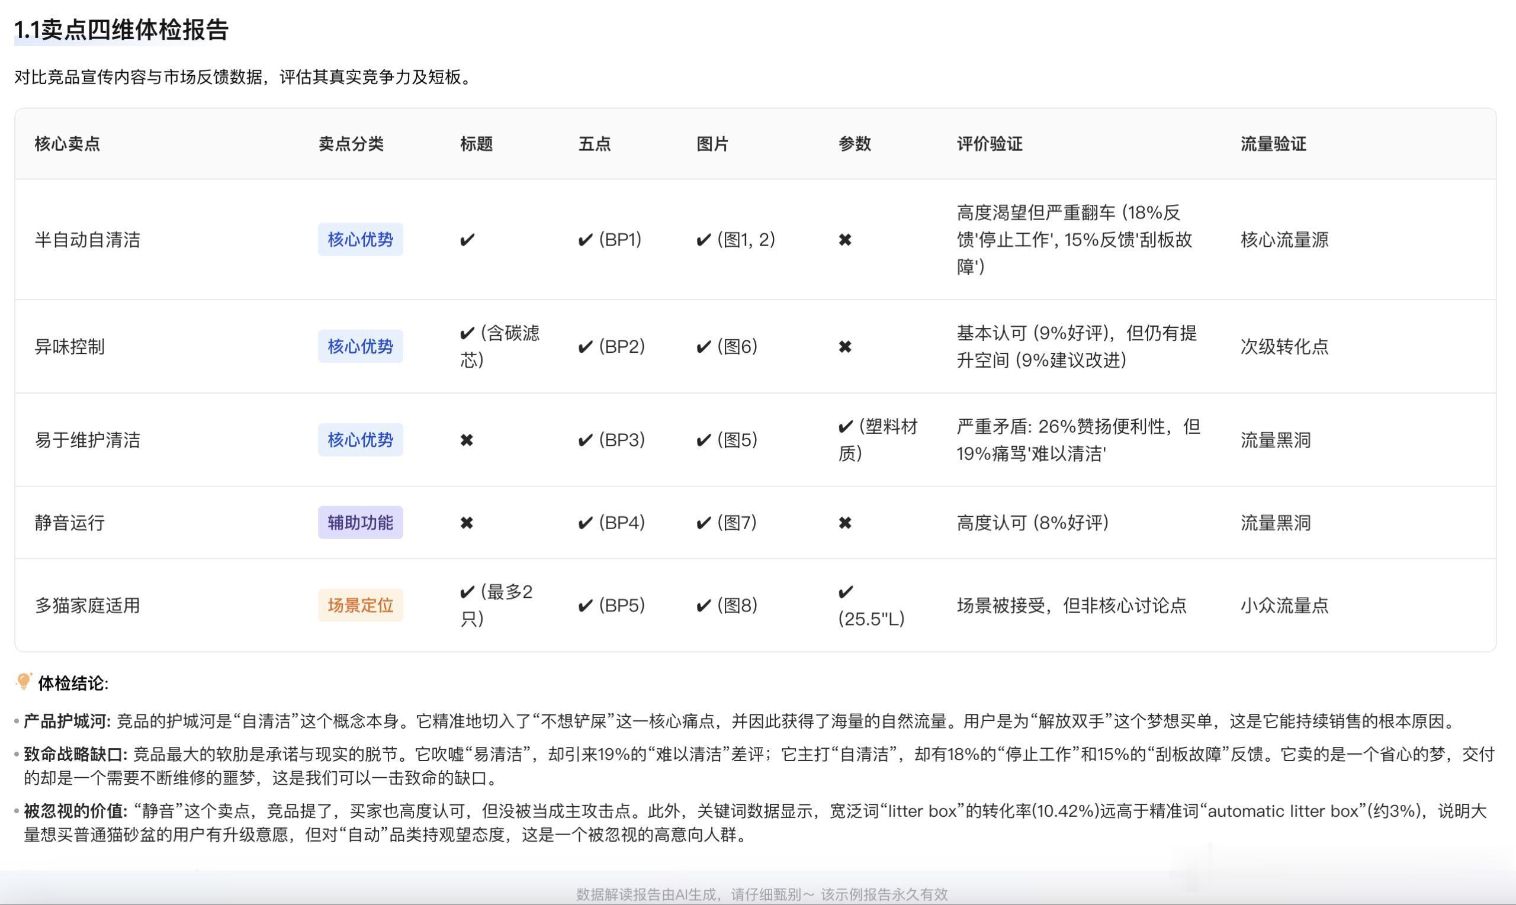
Task: Click the 场景被接受，但非核心讨论点 cell
Action: (x=1071, y=606)
